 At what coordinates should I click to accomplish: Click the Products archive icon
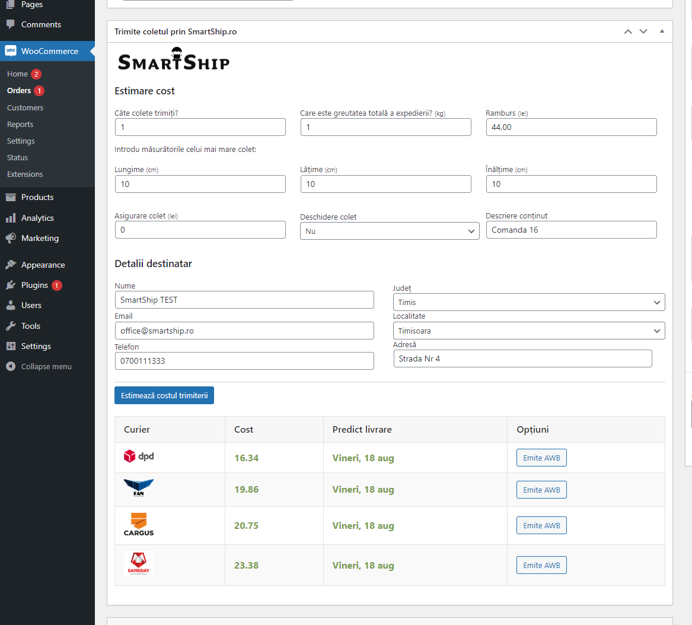(x=11, y=197)
